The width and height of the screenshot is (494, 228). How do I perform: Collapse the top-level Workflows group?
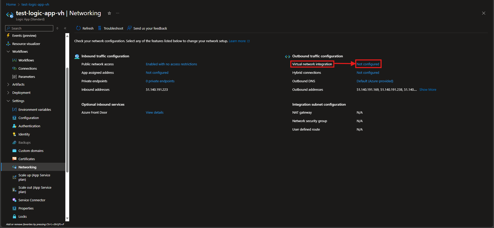8,51
